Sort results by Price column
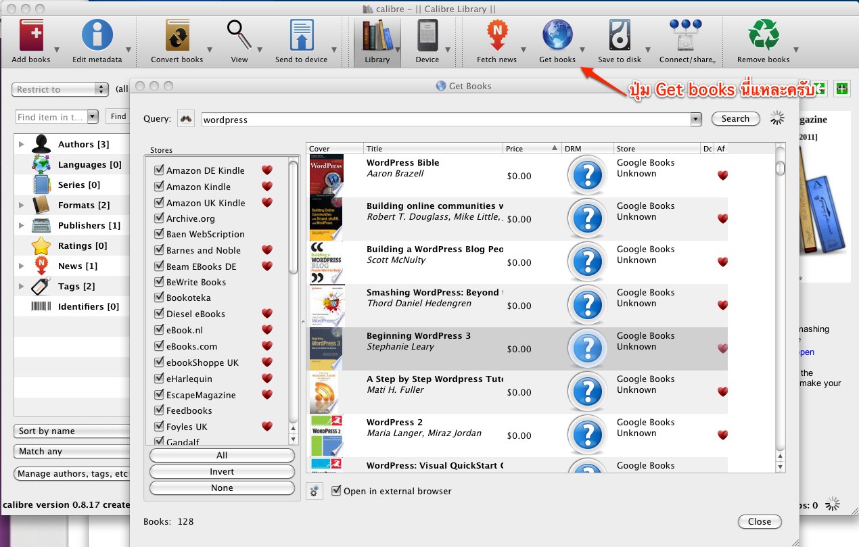859x547 pixels. [532, 149]
